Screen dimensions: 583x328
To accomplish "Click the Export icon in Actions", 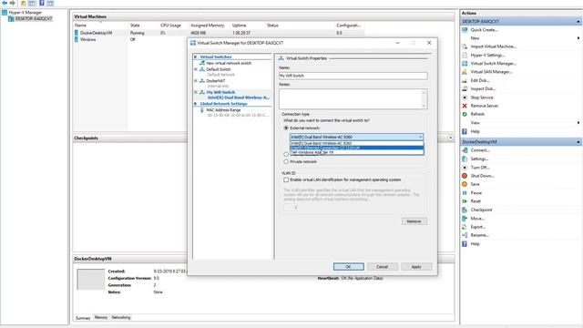I will 465,227.
